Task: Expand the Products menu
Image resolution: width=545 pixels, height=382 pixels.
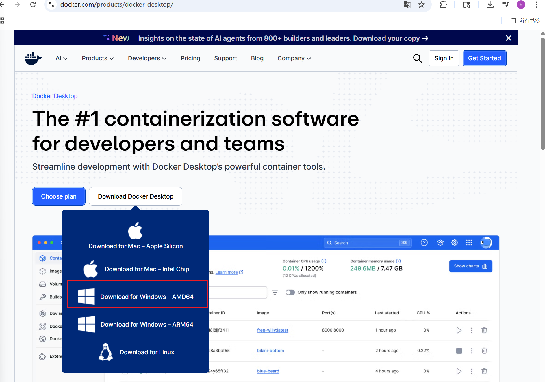Action: click(98, 58)
